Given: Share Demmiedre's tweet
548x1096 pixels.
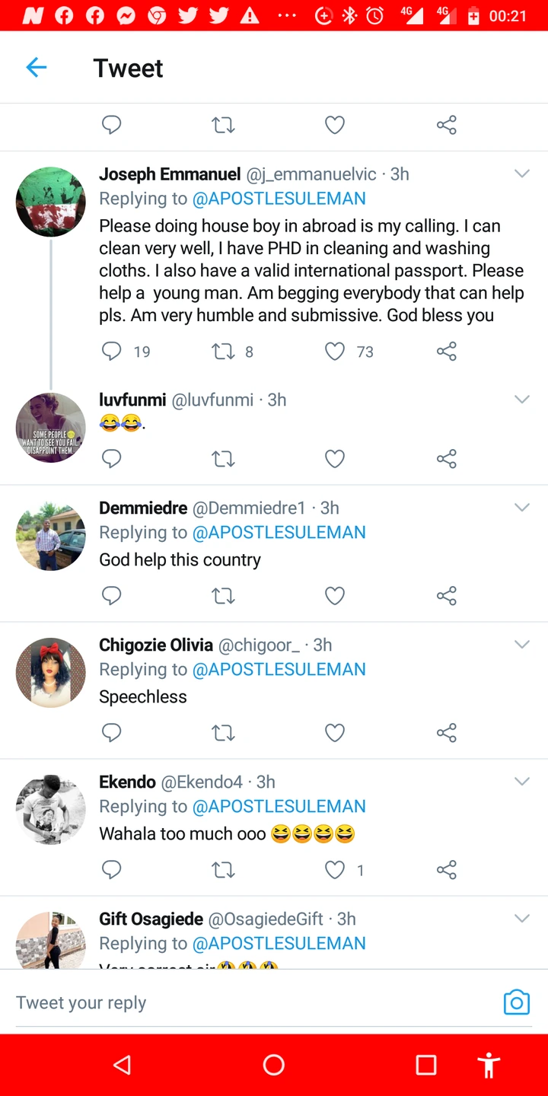Looking at the screenshot, I should [x=447, y=595].
